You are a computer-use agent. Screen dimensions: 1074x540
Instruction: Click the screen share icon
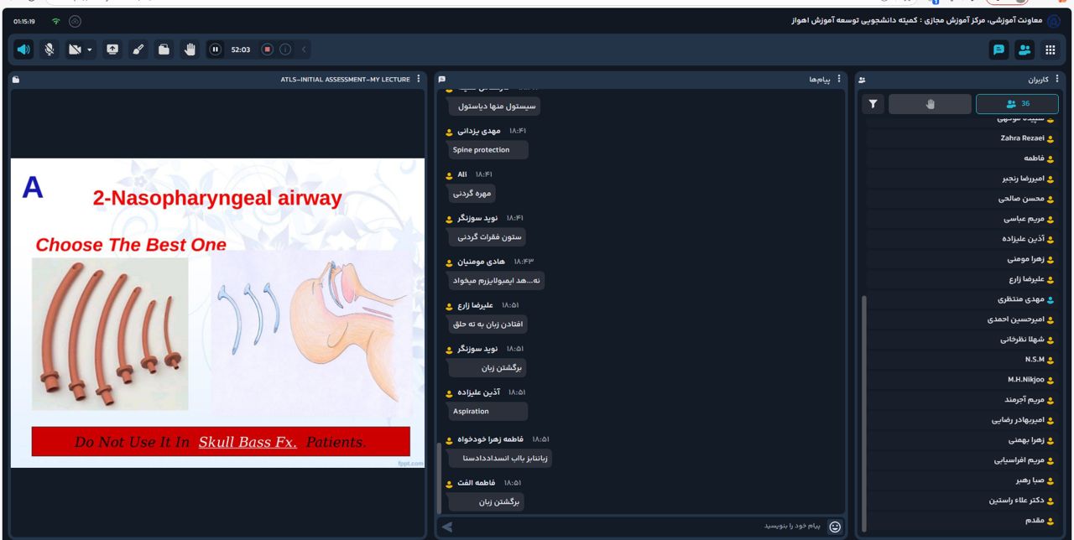[112, 49]
